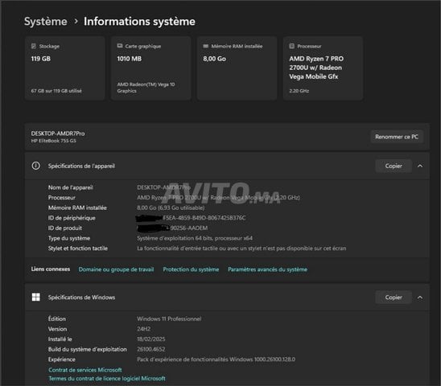
Task: Click the HP EliteBook 755 G5 model text
Action: (53, 141)
